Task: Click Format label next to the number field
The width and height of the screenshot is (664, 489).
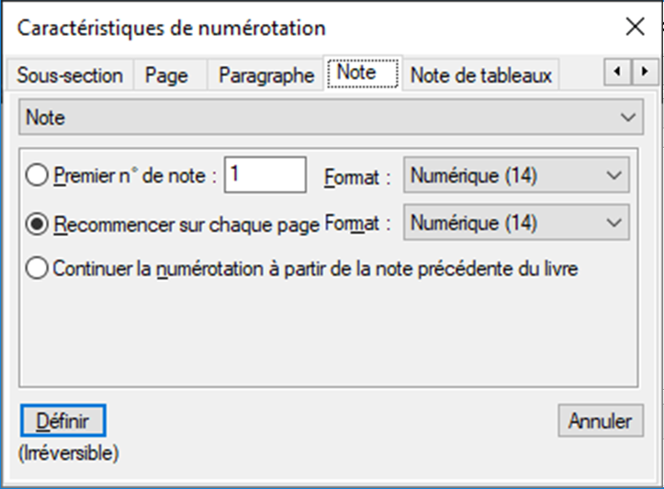Action: tap(351, 175)
